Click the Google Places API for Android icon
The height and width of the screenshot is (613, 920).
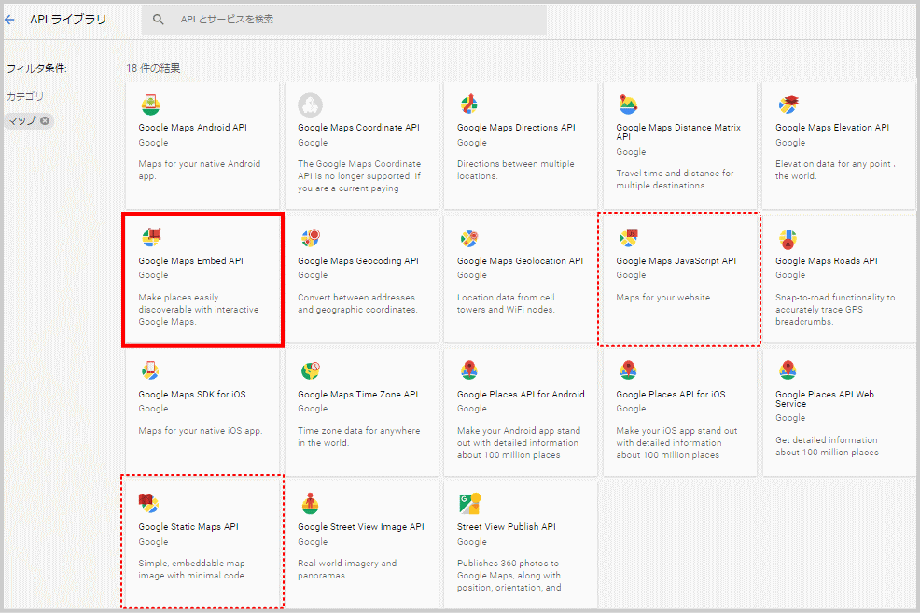pyautogui.click(x=468, y=370)
